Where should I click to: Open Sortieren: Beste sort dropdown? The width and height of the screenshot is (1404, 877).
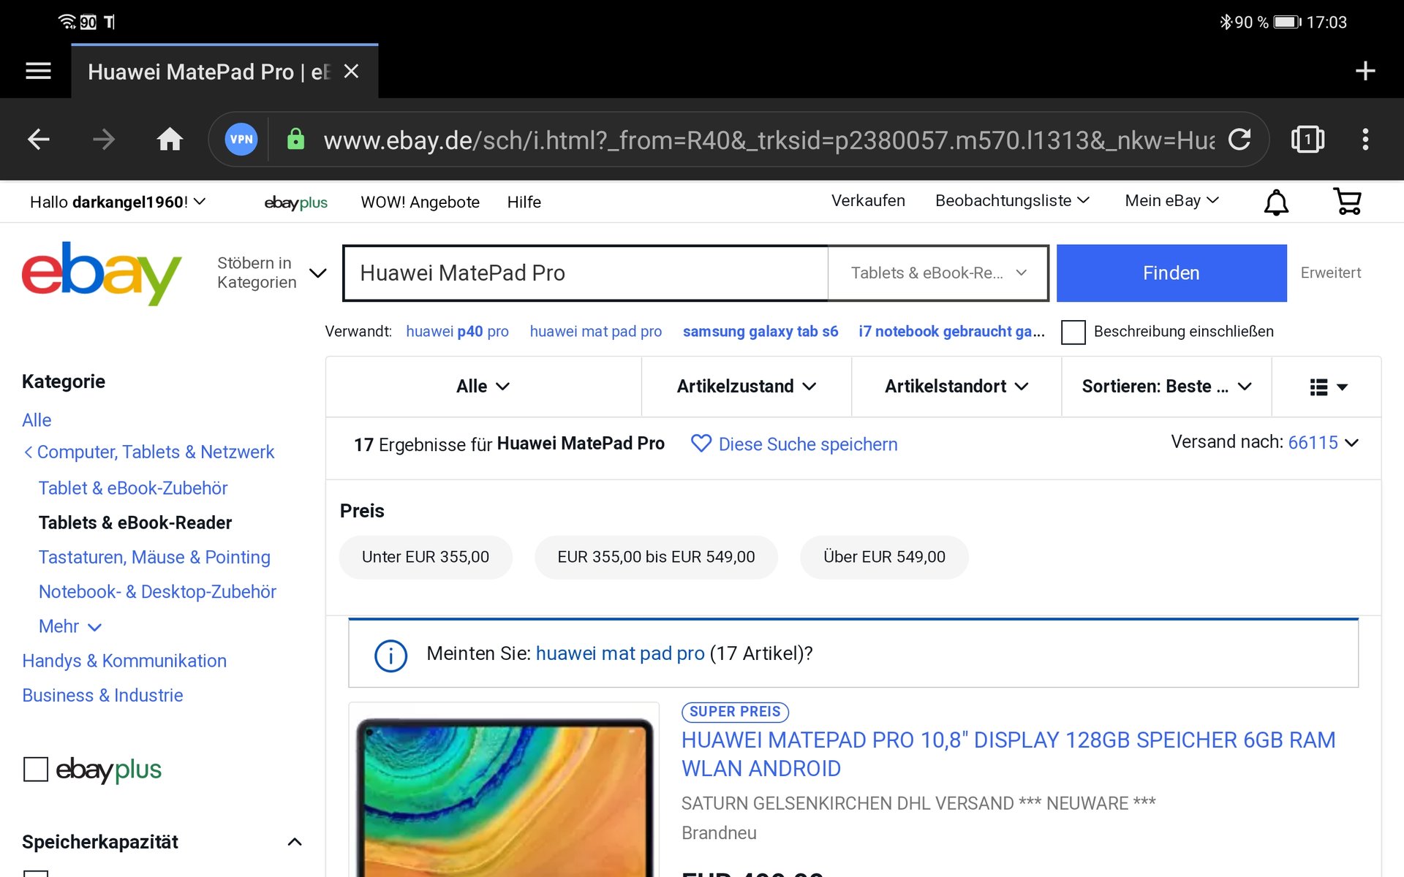tap(1166, 386)
